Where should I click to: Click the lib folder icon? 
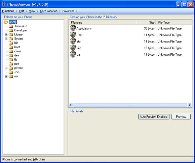(11, 60)
